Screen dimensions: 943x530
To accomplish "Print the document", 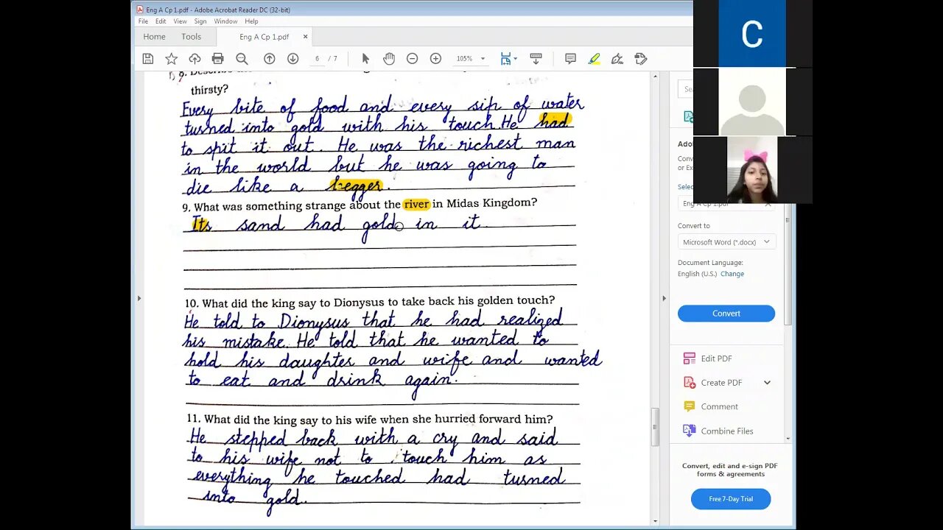I will click(218, 59).
